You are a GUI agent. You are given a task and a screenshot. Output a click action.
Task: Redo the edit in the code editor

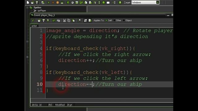[58, 20]
